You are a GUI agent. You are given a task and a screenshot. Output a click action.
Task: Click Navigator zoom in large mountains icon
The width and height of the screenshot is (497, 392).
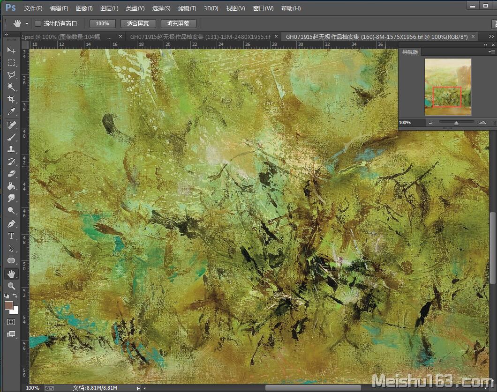482,123
